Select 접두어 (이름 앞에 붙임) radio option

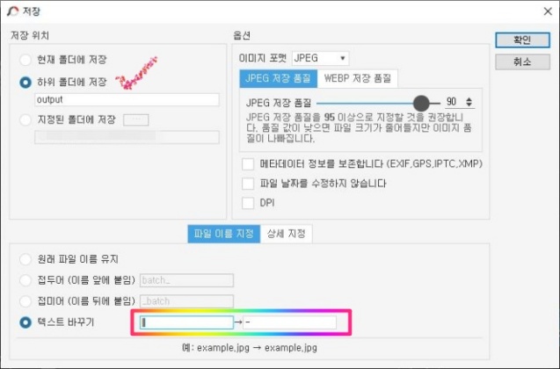(x=25, y=280)
